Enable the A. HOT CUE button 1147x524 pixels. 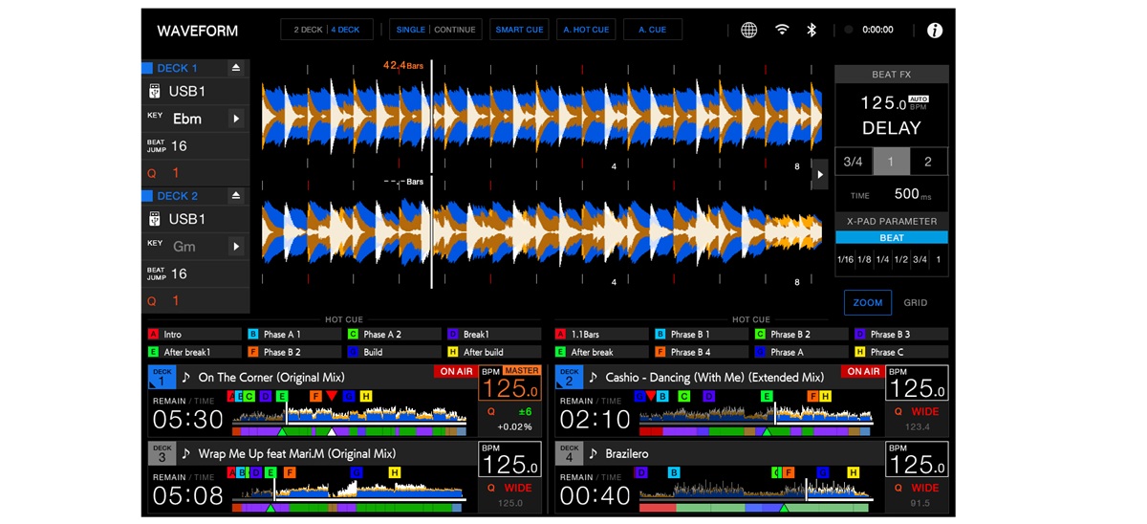586,30
